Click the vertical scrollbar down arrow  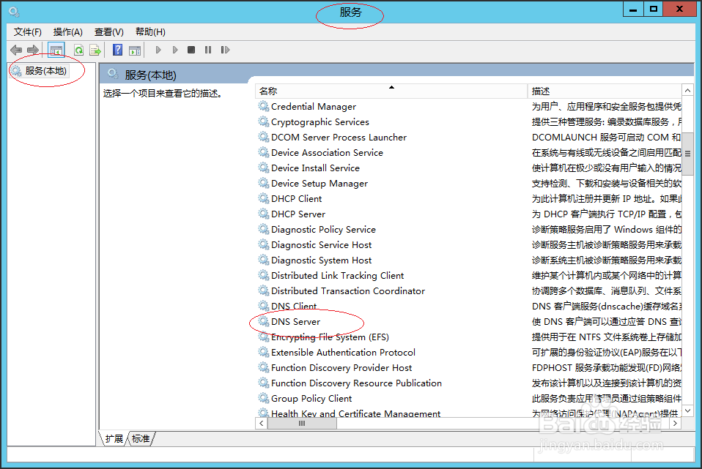(687, 411)
